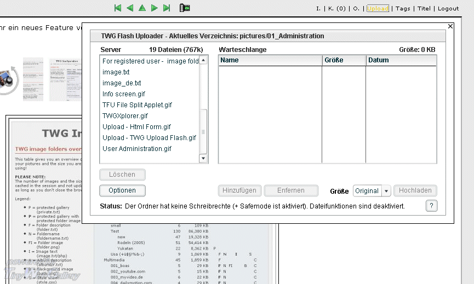
Task: Jump to last image navigation arrow
Action: (167, 8)
